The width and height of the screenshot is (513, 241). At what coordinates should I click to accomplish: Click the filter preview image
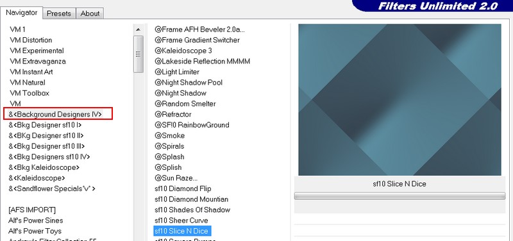click(x=399, y=100)
